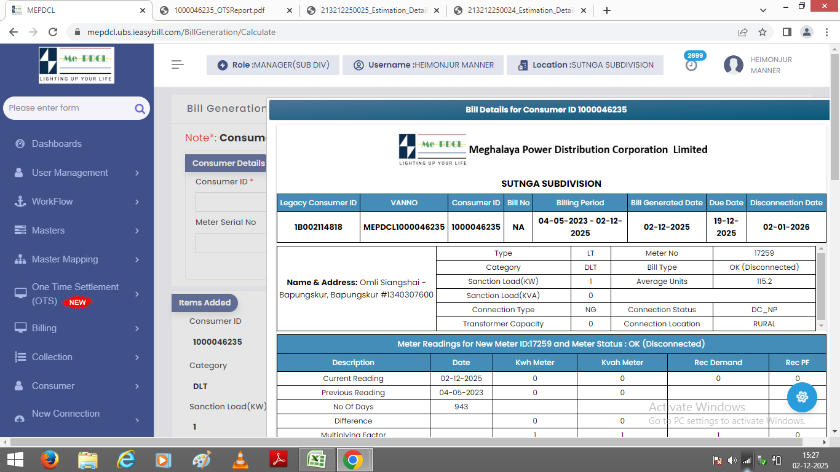Open the user profile avatar
Image resolution: width=840 pixels, height=472 pixels.
pos(733,65)
